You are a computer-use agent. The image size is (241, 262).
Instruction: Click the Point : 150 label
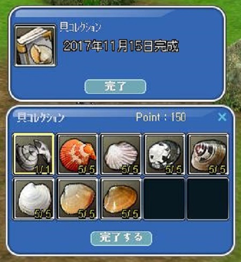point(161,117)
